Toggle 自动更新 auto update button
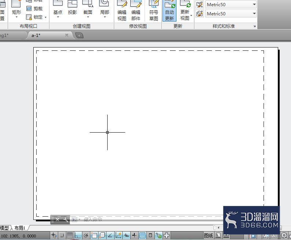 [x=169, y=10]
